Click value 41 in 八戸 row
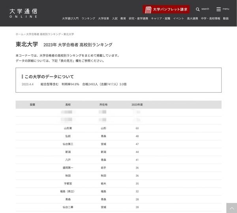Screen dimensions: 237x213 pos(137,160)
